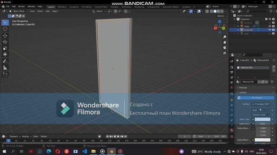Click the add material slot plus button
The height and width of the screenshot is (155, 277).
[x=274, y=67]
